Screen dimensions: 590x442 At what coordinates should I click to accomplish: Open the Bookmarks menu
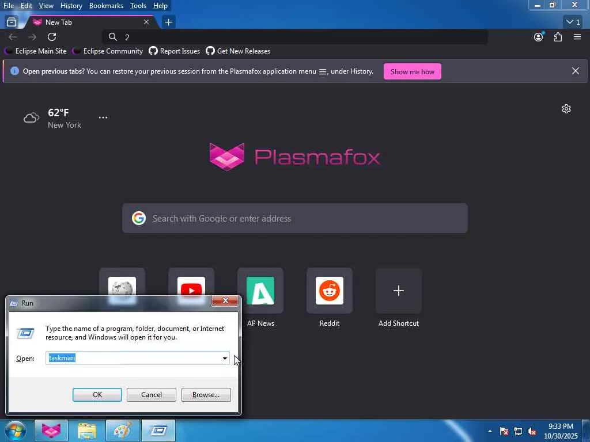[x=106, y=6]
